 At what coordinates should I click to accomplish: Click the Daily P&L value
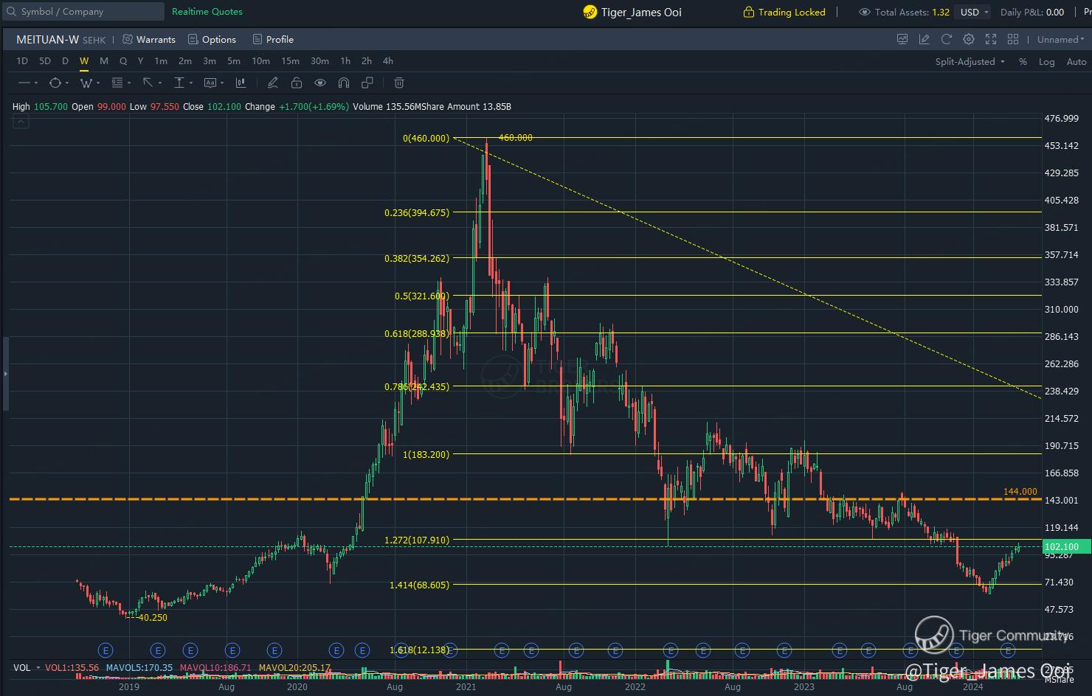[1055, 12]
